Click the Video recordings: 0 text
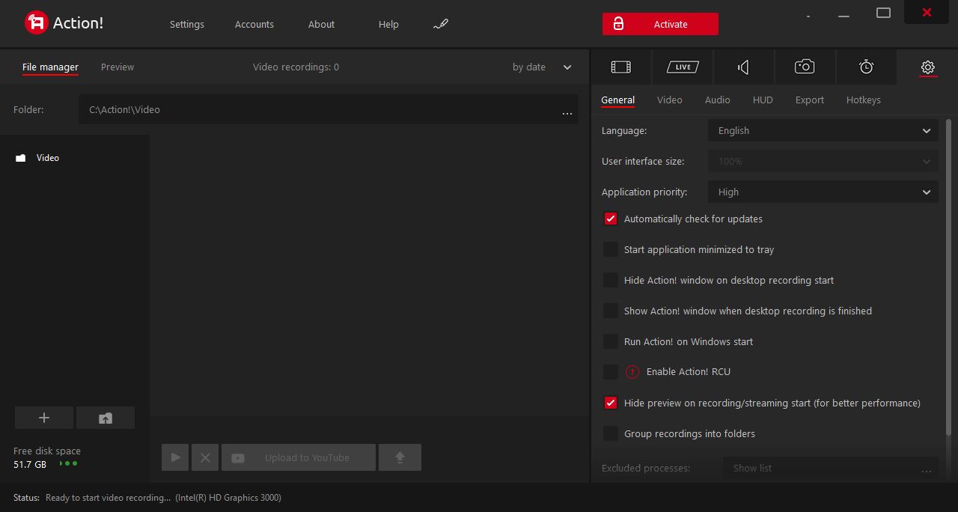Screen dimensions: 958x512 (x=296, y=67)
